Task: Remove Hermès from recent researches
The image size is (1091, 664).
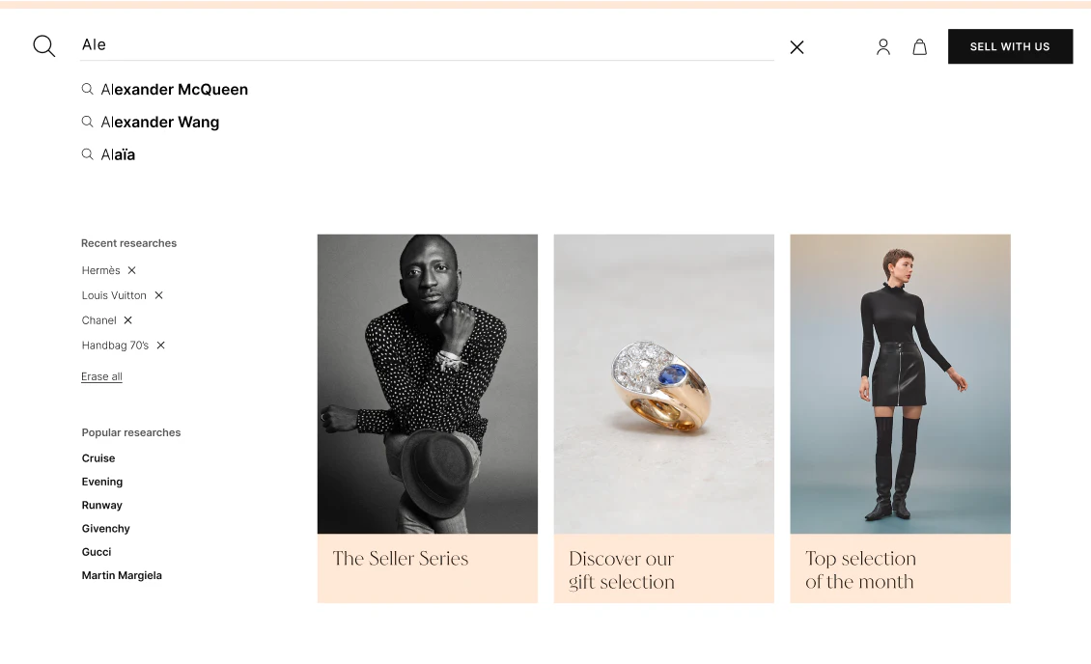Action: pyautogui.click(x=132, y=270)
